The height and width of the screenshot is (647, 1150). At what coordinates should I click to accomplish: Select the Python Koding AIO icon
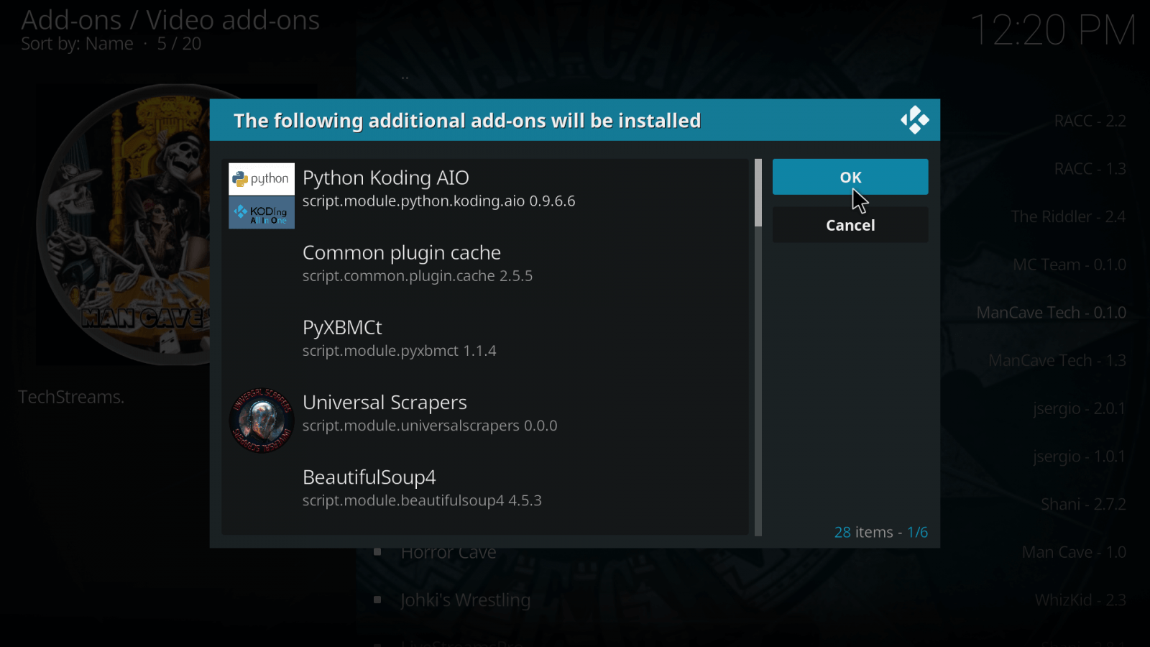262,196
